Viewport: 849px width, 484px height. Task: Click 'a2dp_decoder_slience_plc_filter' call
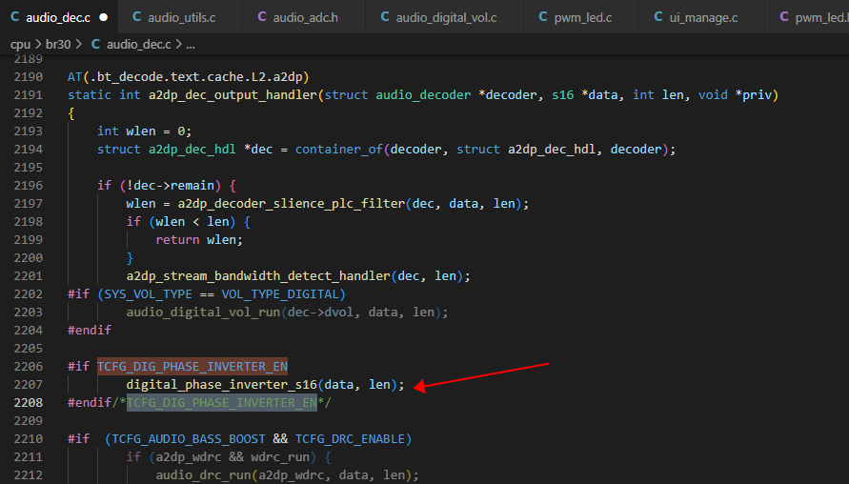point(292,204)
